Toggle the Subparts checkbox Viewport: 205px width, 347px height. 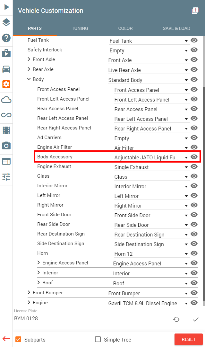[18, 339]
